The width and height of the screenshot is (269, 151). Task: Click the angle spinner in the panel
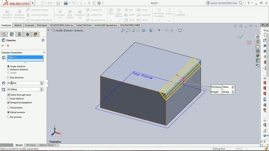[x=42, y=89]
